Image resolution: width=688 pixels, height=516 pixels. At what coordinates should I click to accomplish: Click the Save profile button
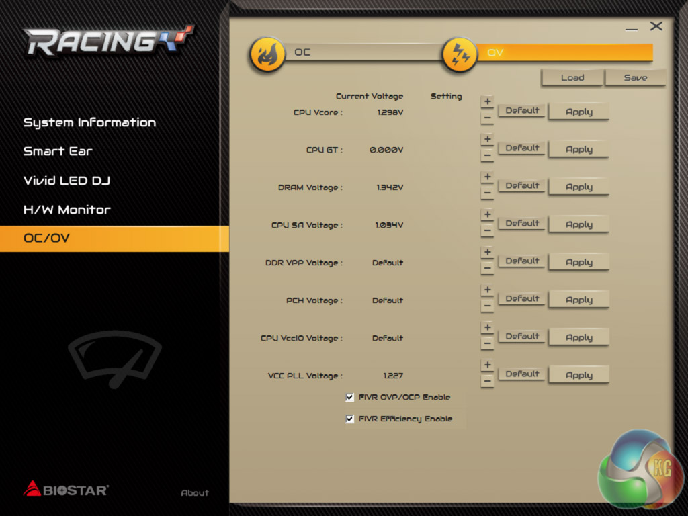tap(636, 78)
